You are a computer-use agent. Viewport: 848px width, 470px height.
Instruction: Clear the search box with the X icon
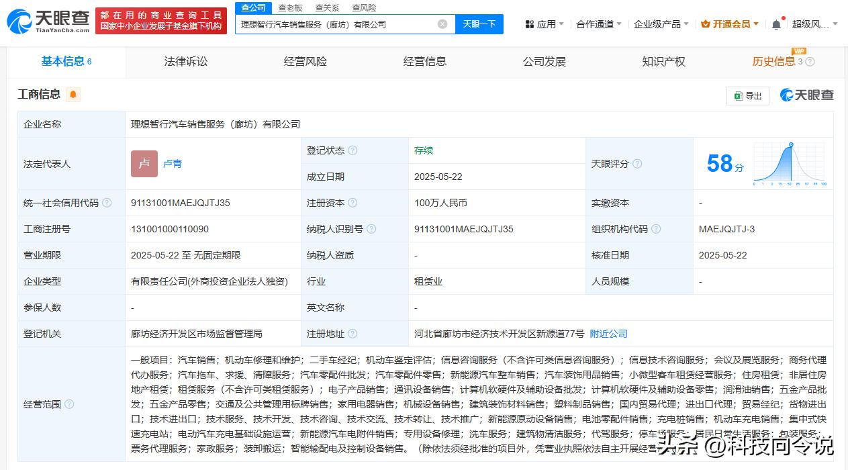coord(442,24)
